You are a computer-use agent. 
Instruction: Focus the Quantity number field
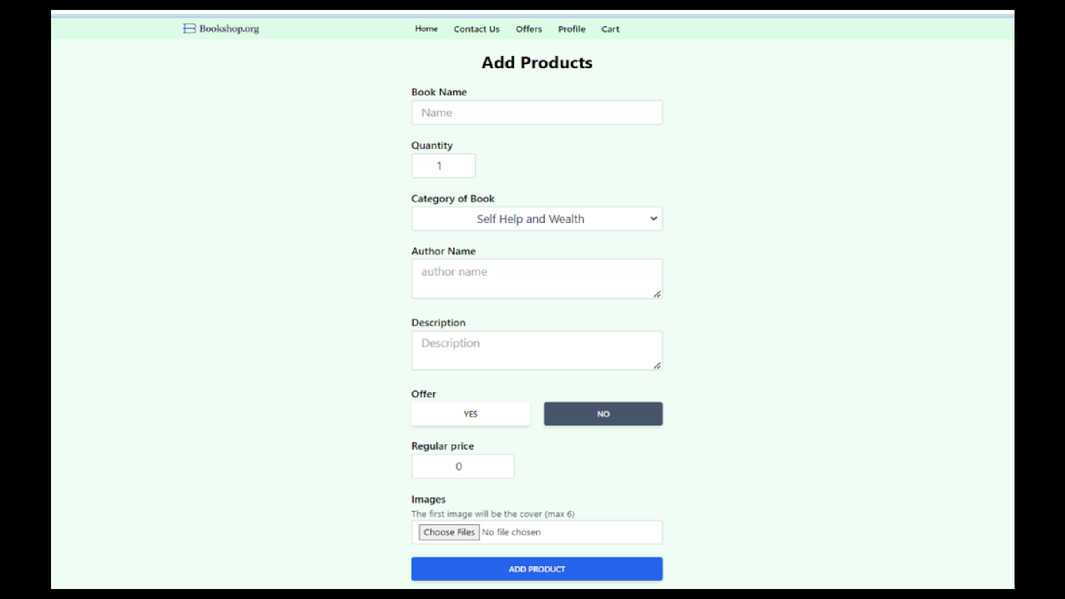coord(443,166)
